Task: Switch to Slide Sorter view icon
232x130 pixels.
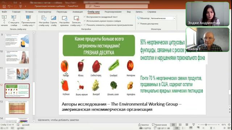Action: pos(180,125)
